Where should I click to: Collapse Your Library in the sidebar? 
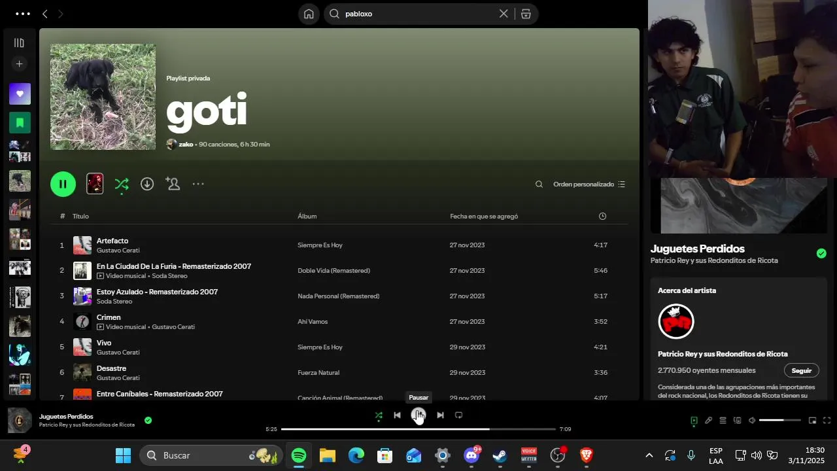pos(19,43)
